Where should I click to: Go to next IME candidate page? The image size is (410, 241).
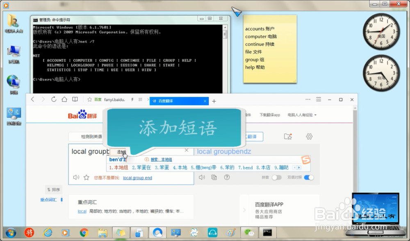pos(299,167)
